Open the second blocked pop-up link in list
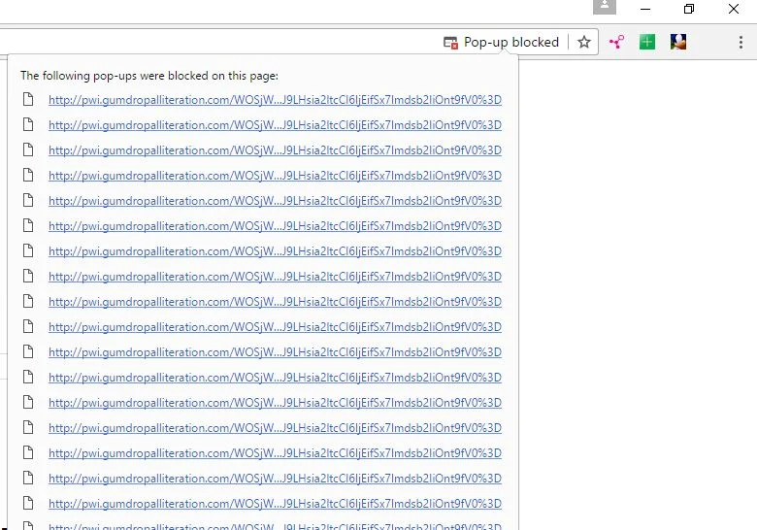 (275, 125)
